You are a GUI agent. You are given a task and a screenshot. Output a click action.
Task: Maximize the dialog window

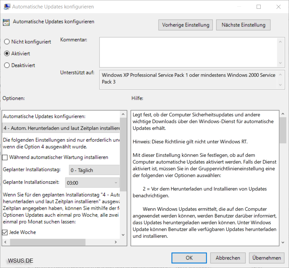[259, 7]
